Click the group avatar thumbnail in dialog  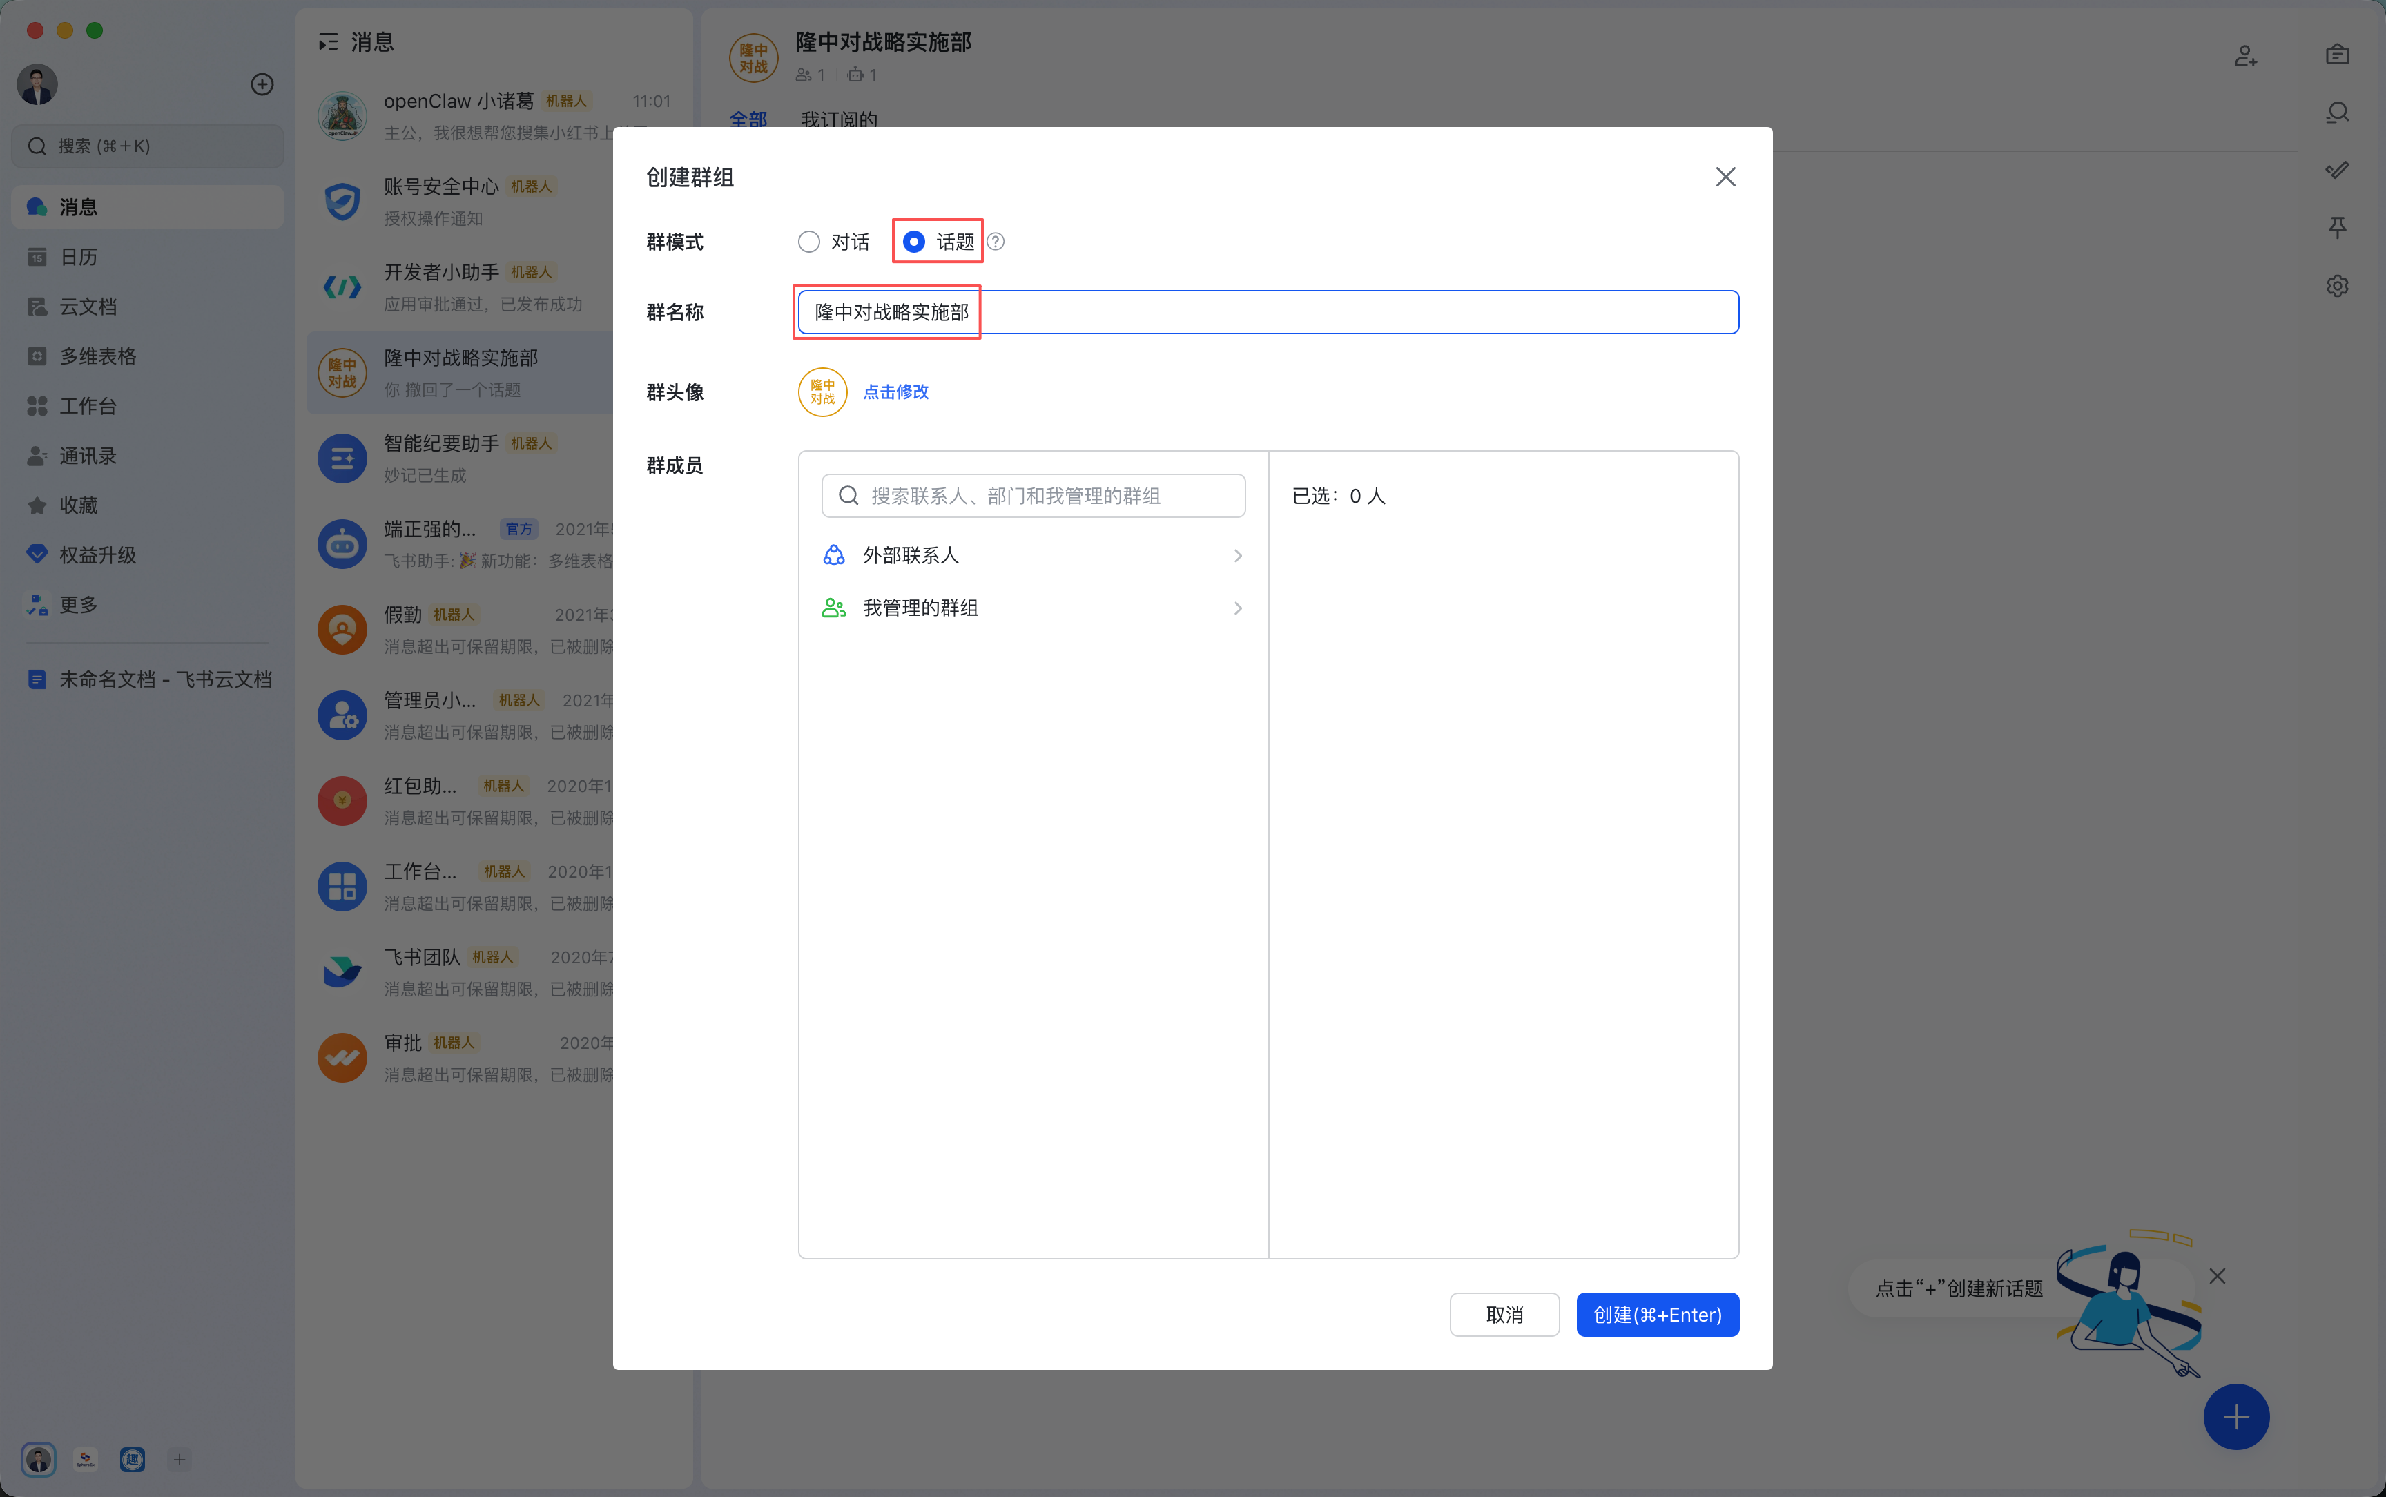click(x=822, y=392)
